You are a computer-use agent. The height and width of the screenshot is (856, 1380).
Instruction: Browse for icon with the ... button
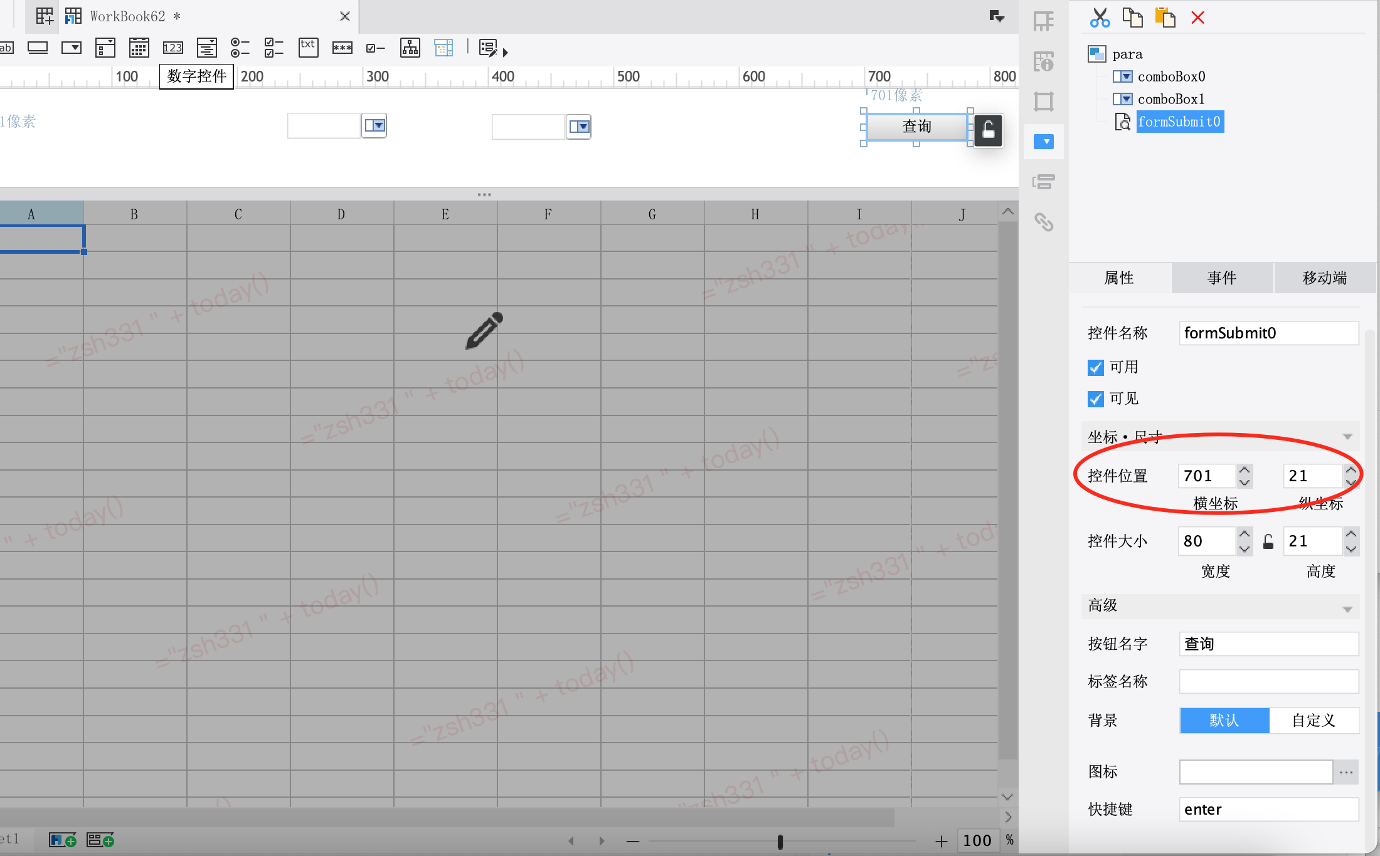[x=1346, y=772]
